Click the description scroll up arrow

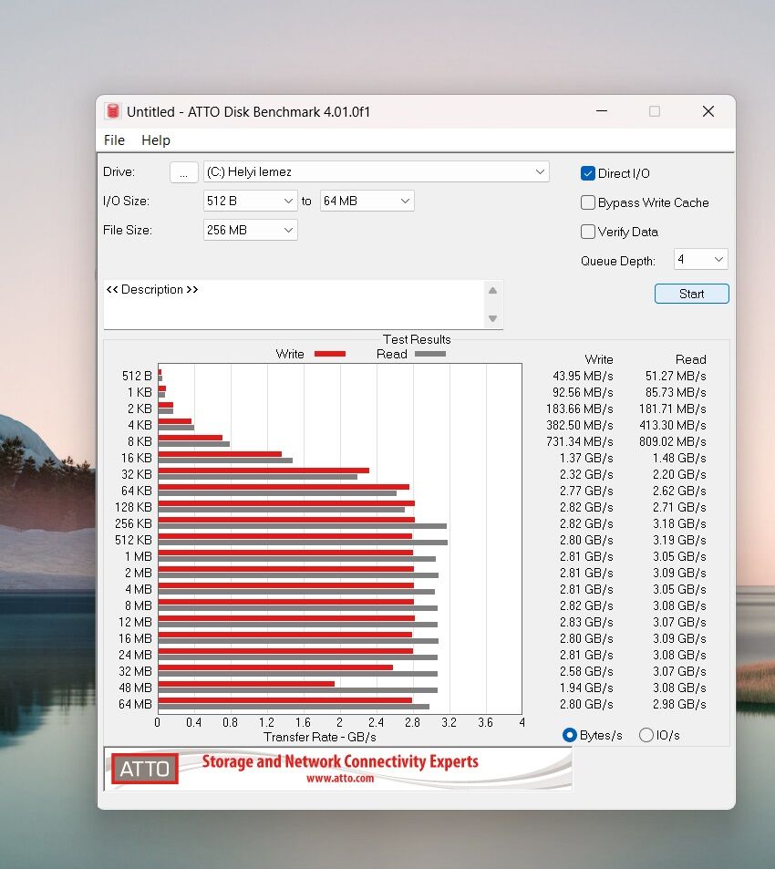[x=492, y=290]
